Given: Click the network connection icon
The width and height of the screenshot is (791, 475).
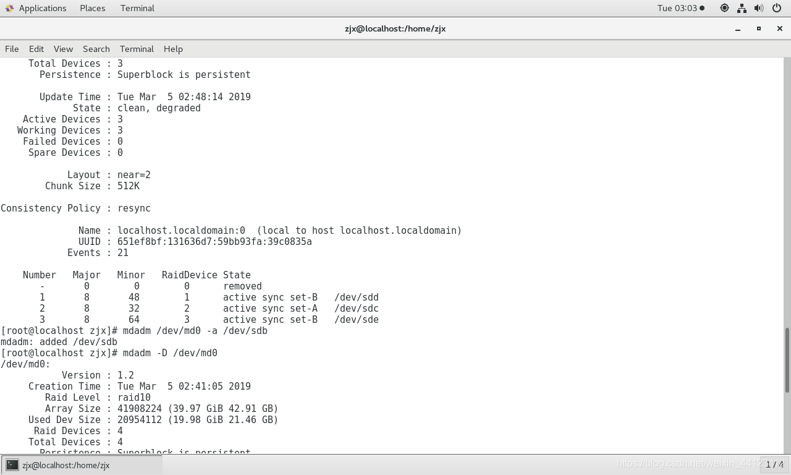Looking at the screenshot, I should point(742,8).
